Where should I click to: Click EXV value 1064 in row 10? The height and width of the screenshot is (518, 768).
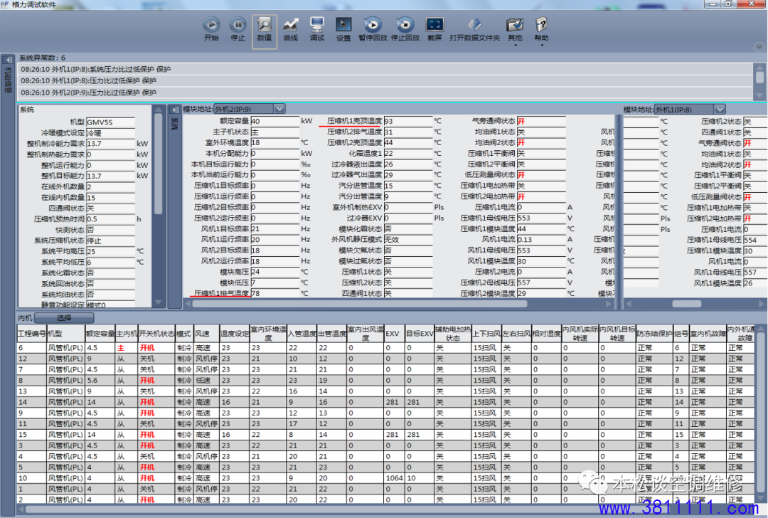tap(394, 478)
